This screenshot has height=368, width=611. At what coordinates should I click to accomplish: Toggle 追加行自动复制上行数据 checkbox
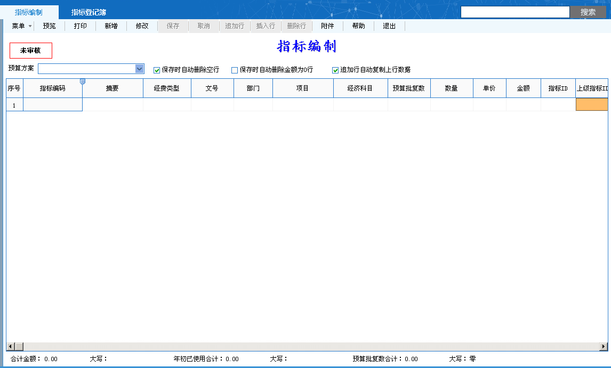click(335, 70)
